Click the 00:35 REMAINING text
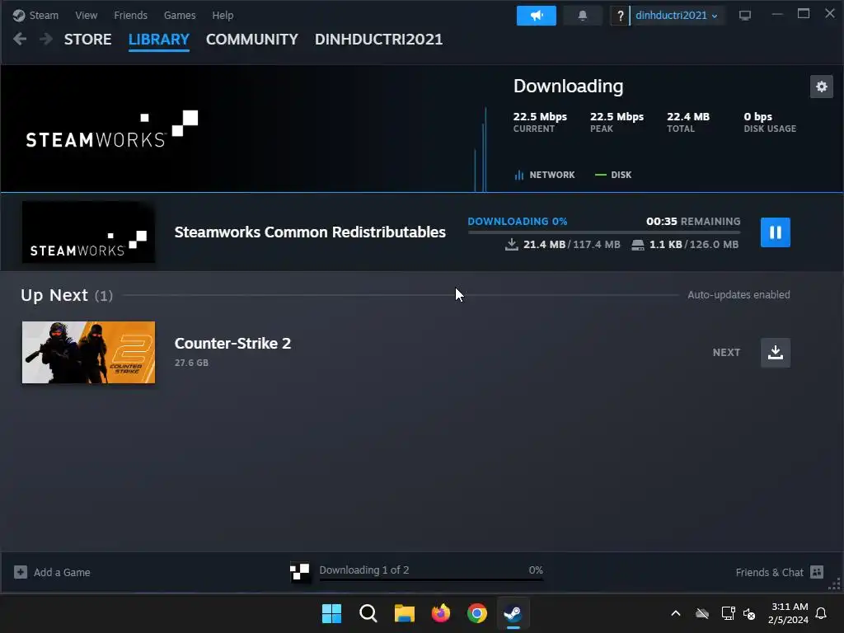The width and height of the screenshot is (844, 633). pos(693,221)
